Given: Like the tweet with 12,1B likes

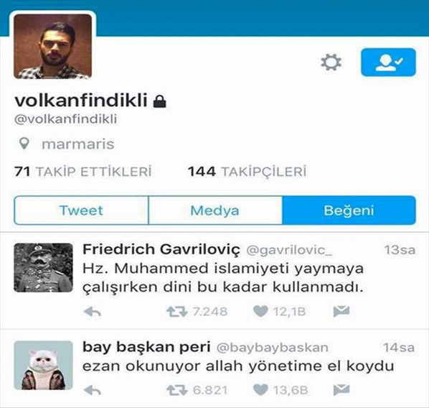Looking at the screenshot, I should point(260,311).
